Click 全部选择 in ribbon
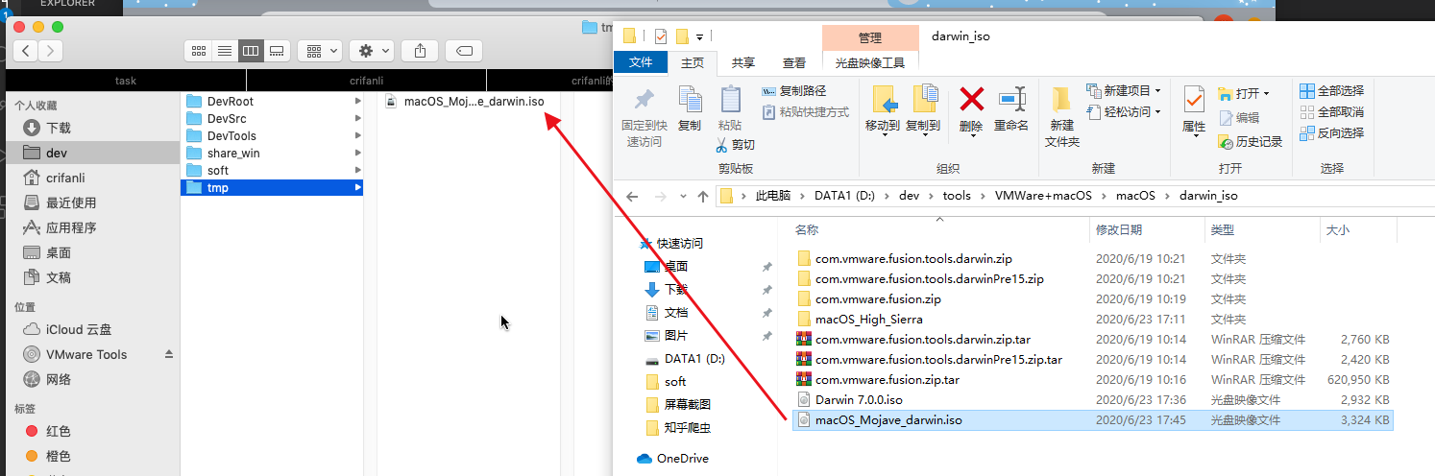 coord(1332,91)
